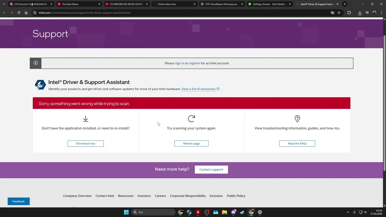The image size is (386, 217).
Task: Switch to DieDayy Stream Kick Dashboard tab
Action: [x=269, y=4]
